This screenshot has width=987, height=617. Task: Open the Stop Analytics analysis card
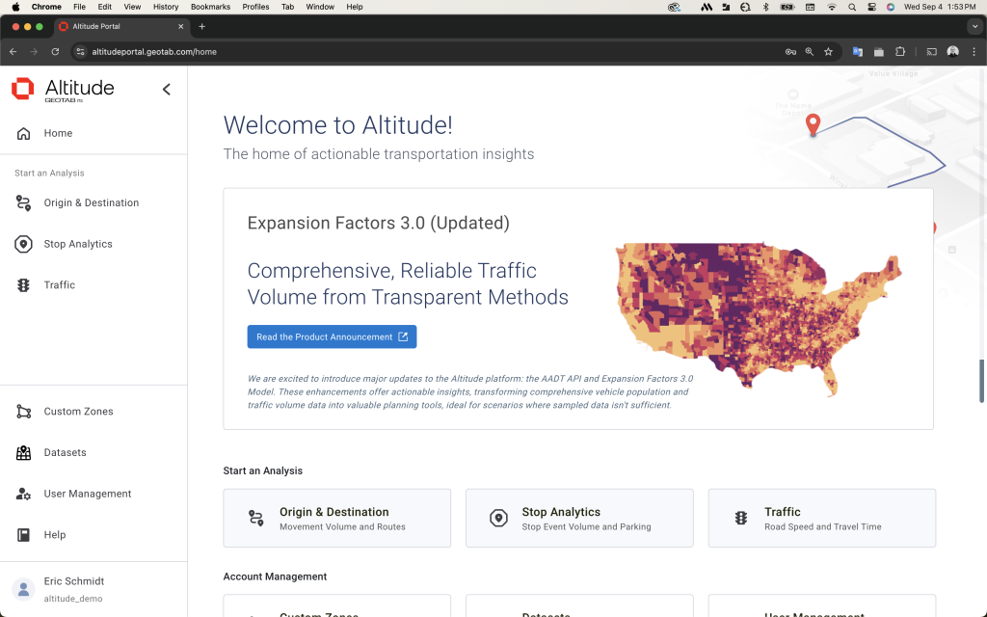579,518
